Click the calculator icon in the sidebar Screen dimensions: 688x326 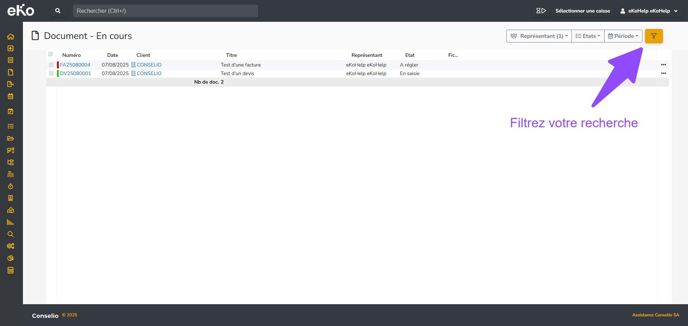[x=10, y=270]
